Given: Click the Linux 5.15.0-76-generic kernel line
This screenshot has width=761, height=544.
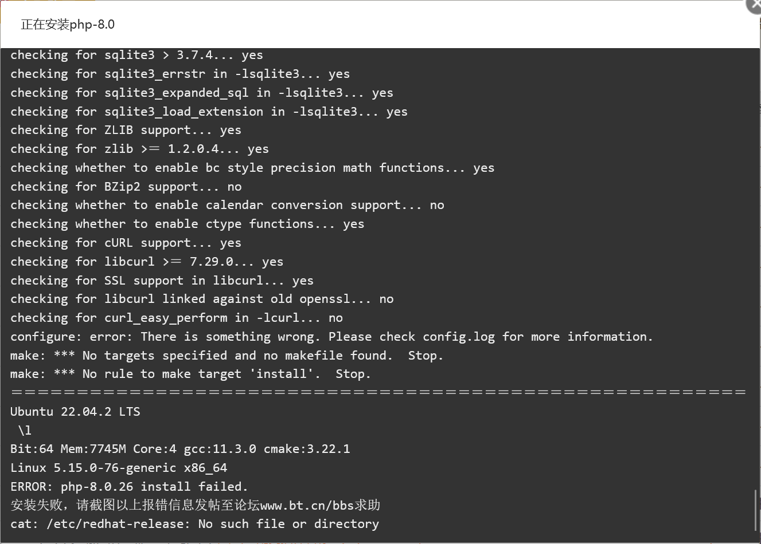Looking at the screenshot, I should pyautogui.click(x=119, y=468).
